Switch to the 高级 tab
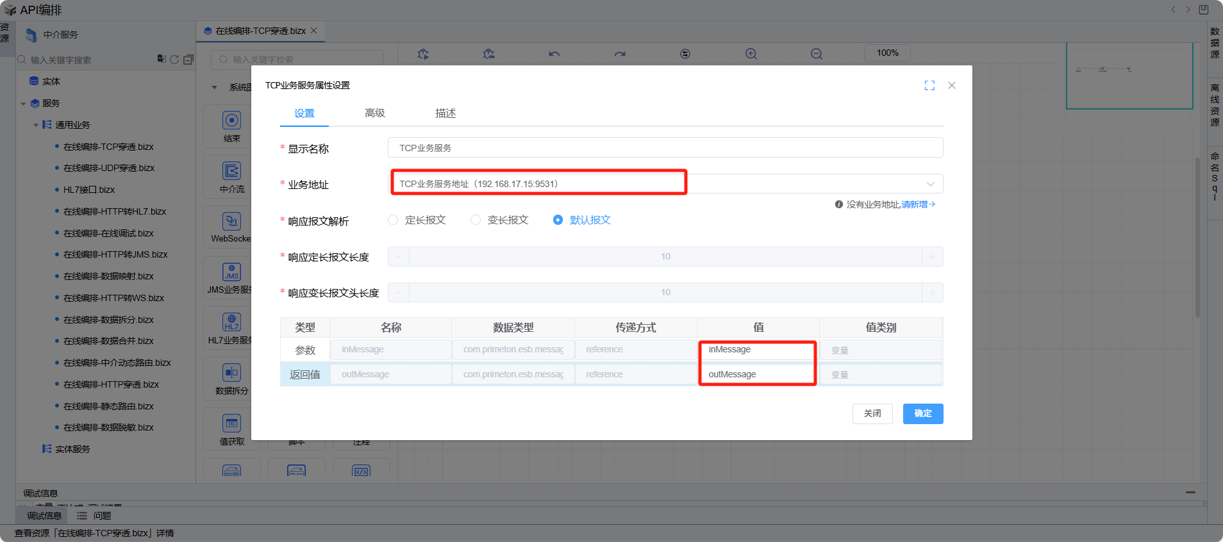This screenshot has width=1223, height=542. pos(375,113)
